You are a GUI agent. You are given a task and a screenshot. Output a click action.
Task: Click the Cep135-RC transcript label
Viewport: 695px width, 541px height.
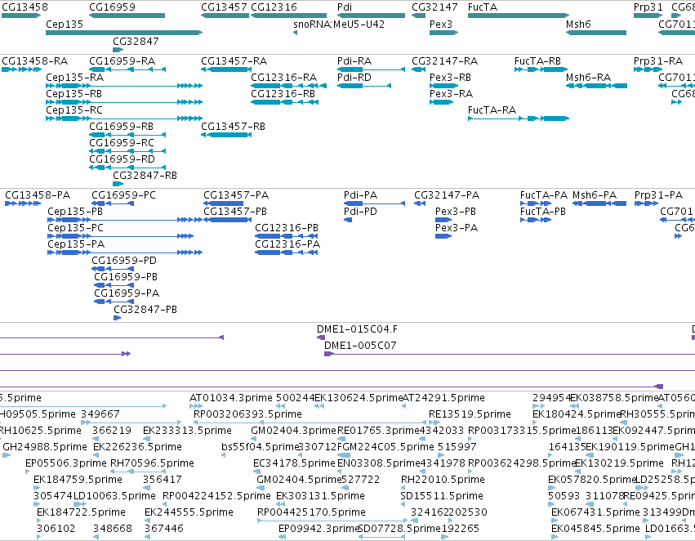point(74,110)
